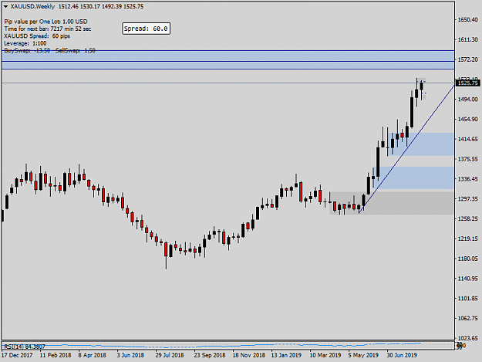Click the 17 Dec 2017 date label
The image size is (482, 362).
(x=17, y=355)
